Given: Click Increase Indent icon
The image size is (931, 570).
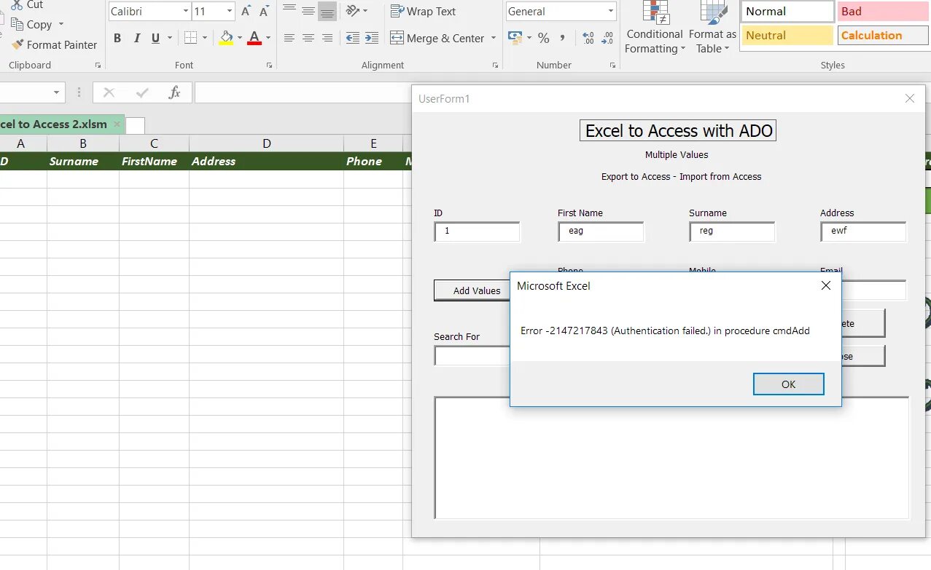Looking at the screenshot, I should click(x=372, y=38).
